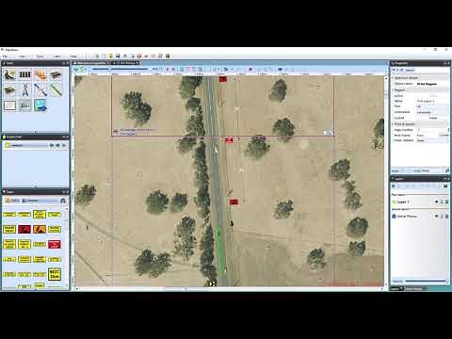Viewport: 452px width, 339px height.
Task: Click the magnifier icon at properties panel bottom
Action: (447, 170)
